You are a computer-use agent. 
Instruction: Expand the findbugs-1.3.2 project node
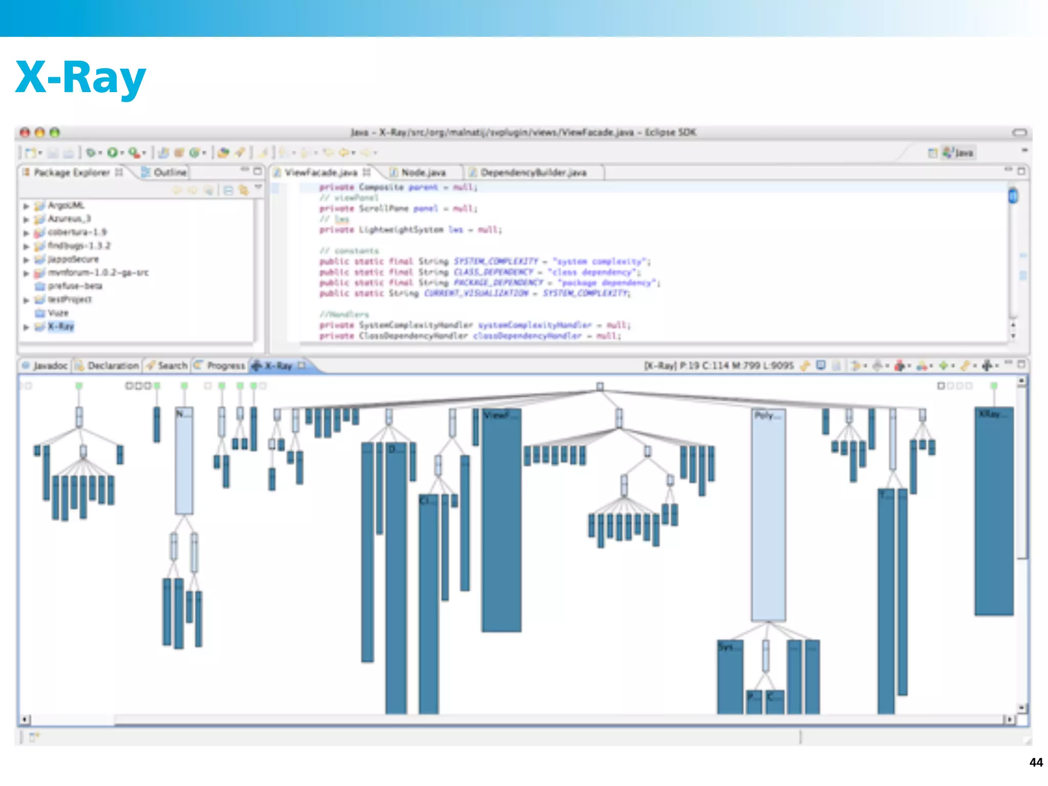click(x=26, y=246)
